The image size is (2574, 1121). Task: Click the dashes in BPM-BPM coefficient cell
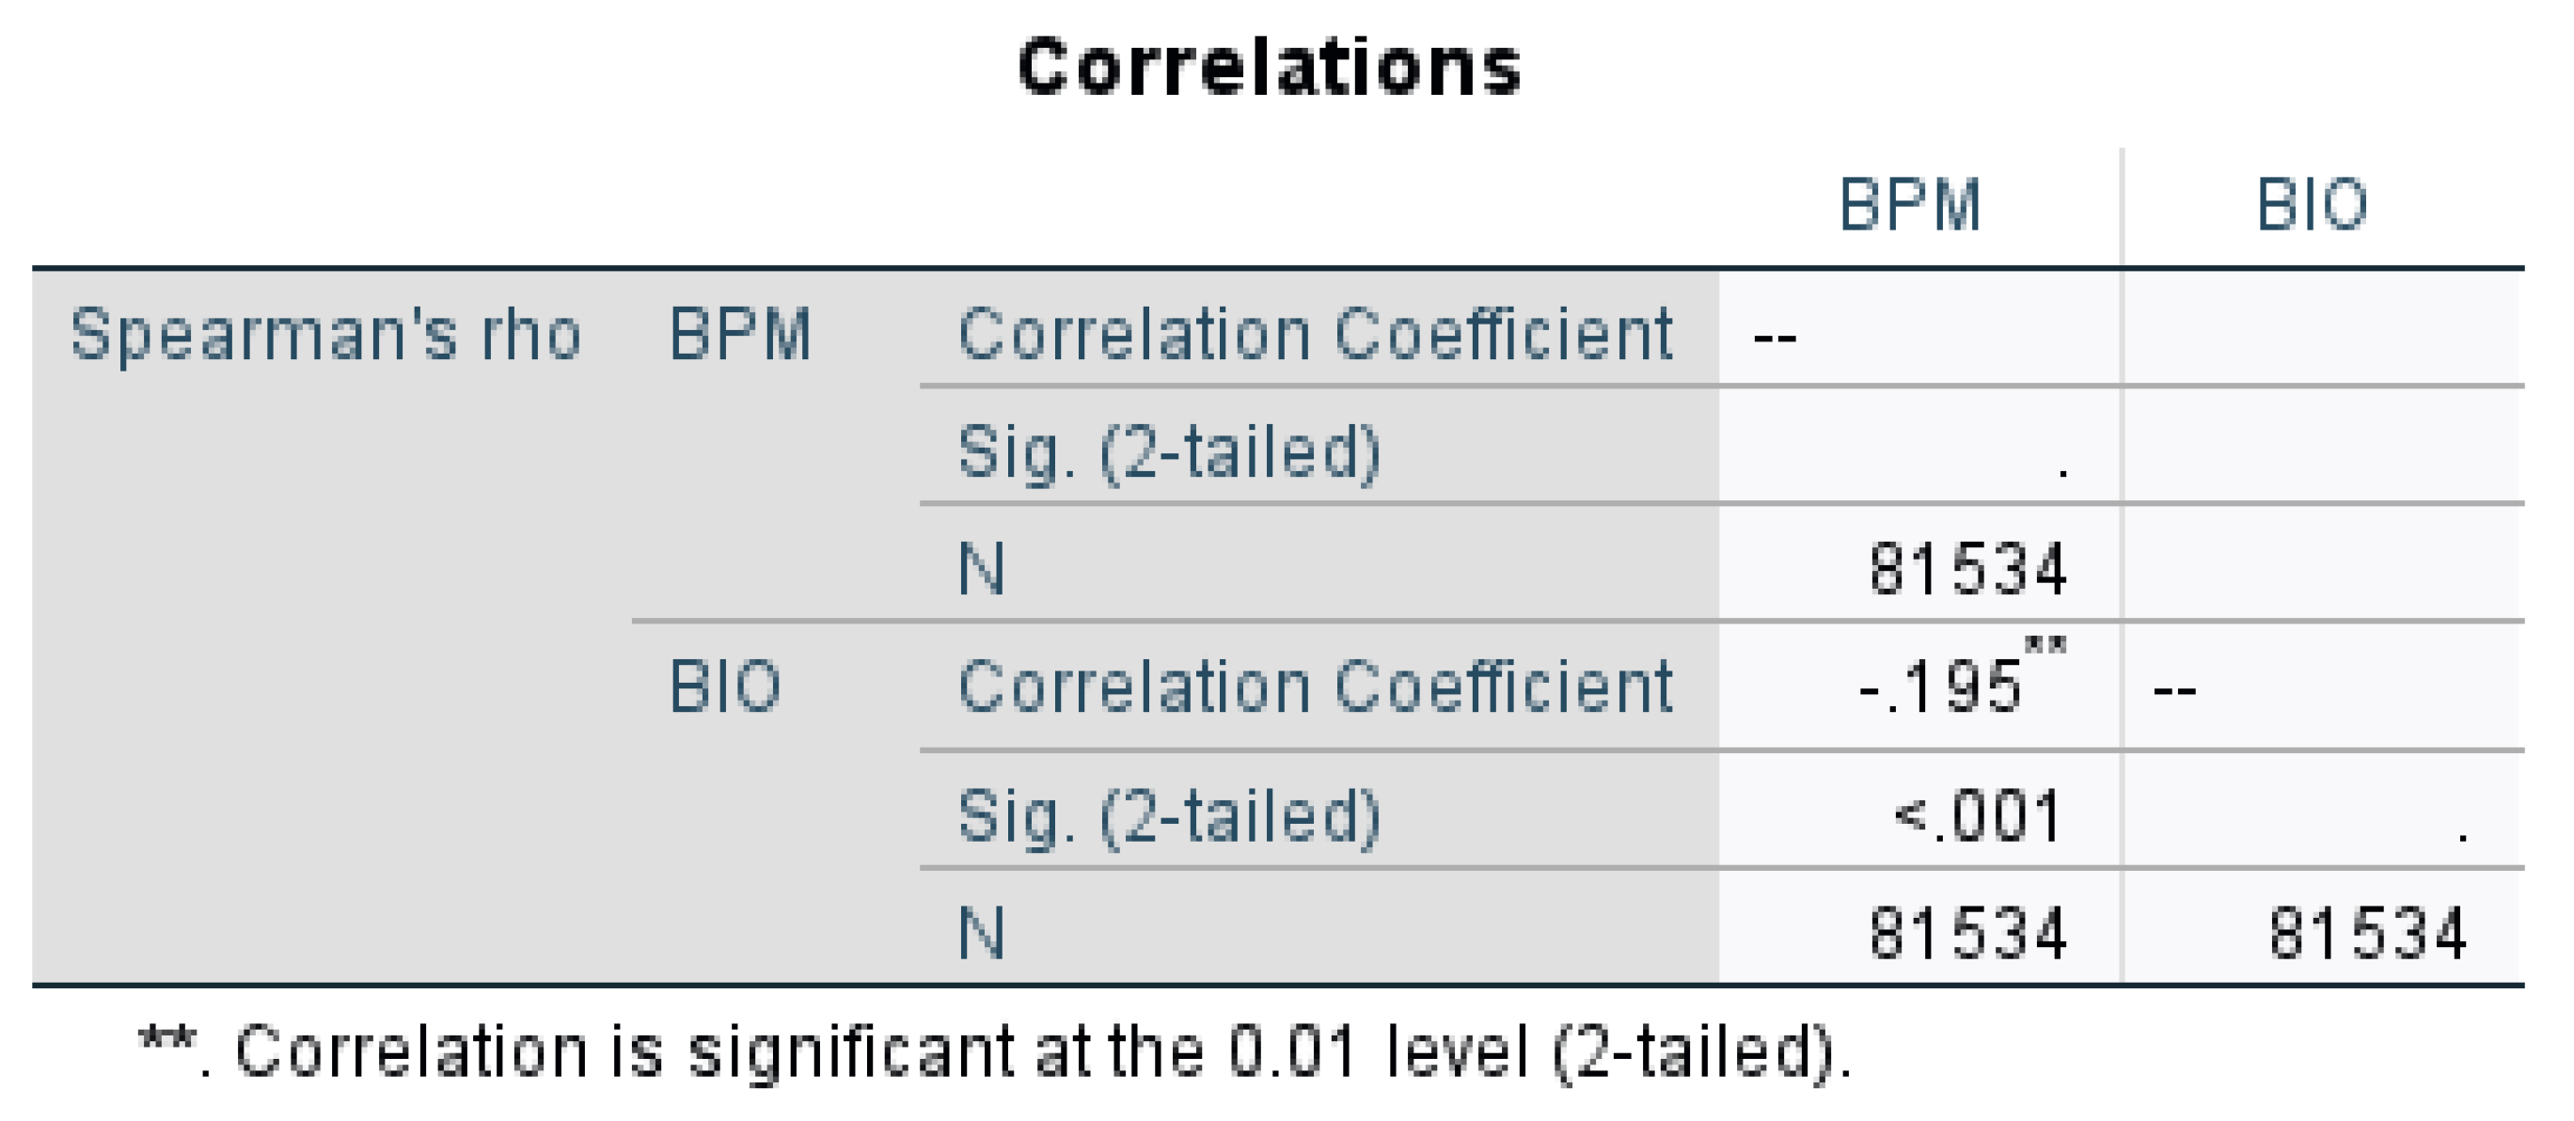click(1775, 338)
